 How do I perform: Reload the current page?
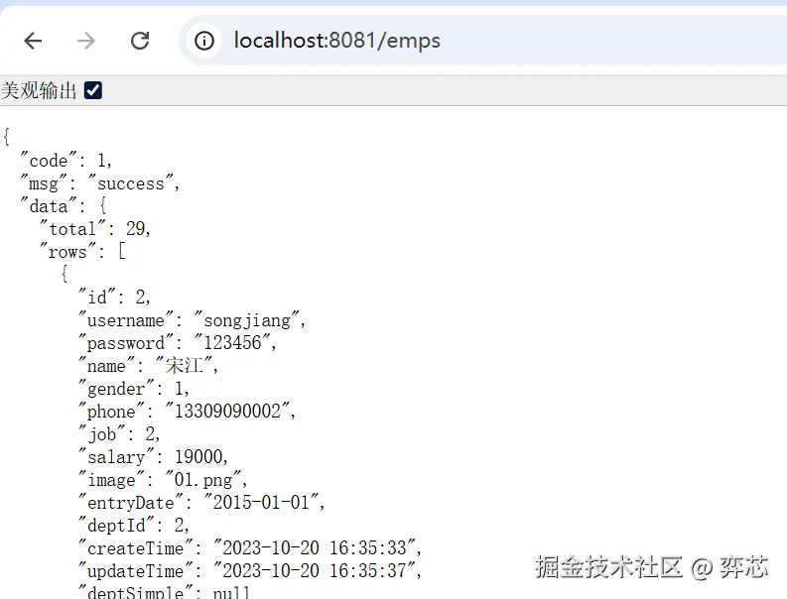coord(140,41)
